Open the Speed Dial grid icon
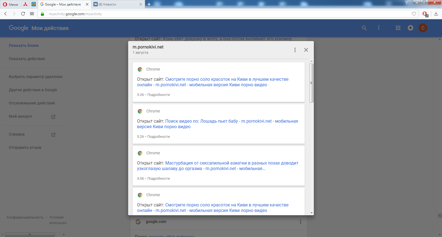This screenshot has height=237, width=442. pos(32,14)
